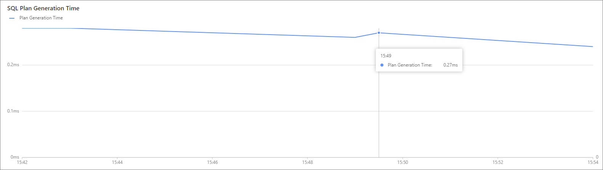
Task: Click the 0ms y-axis label
Action: click(15, 157)
